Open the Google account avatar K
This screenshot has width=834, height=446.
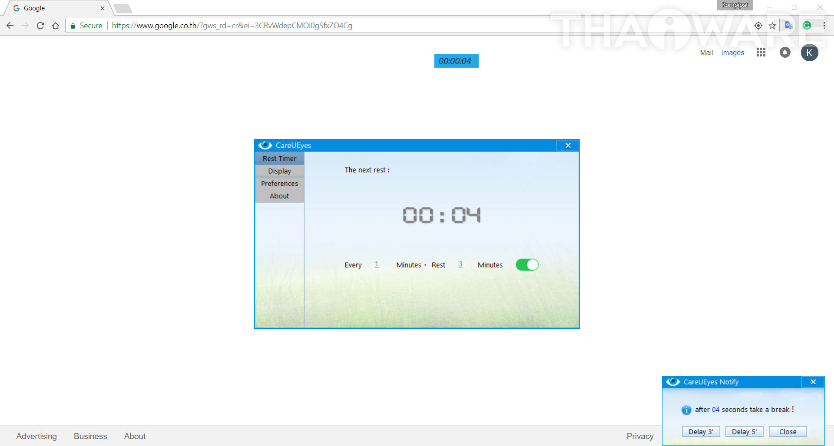click(810, 52)
